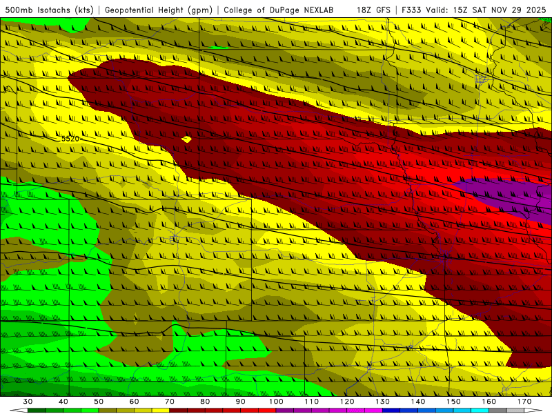Click the 60 label on the color scale
552x414 pixels.
pos(134,402)
